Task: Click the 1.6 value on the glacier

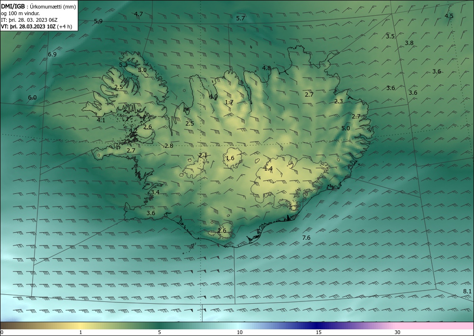Action: [x=230, y=158]
